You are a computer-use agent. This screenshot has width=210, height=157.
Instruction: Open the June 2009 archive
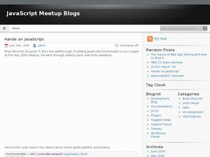click(158, 152)
